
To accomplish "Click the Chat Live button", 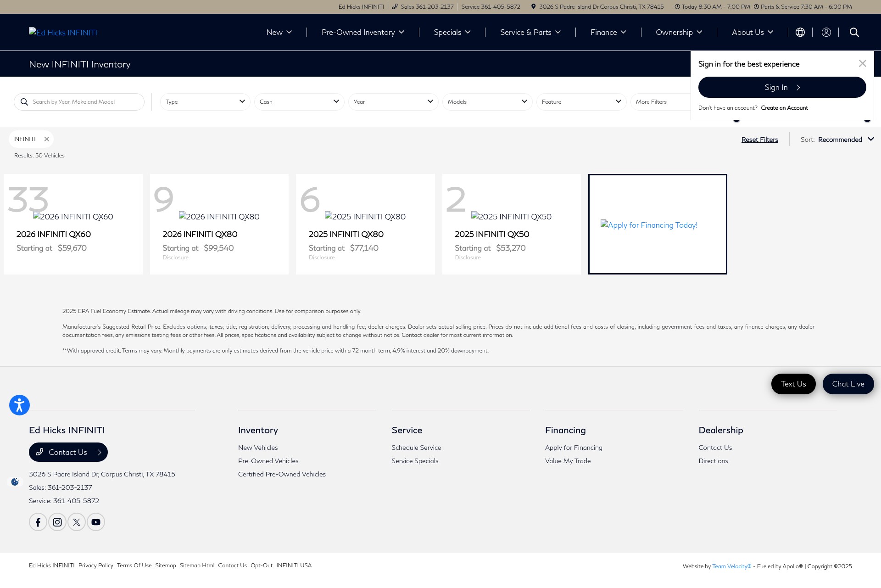I will 848,384.
